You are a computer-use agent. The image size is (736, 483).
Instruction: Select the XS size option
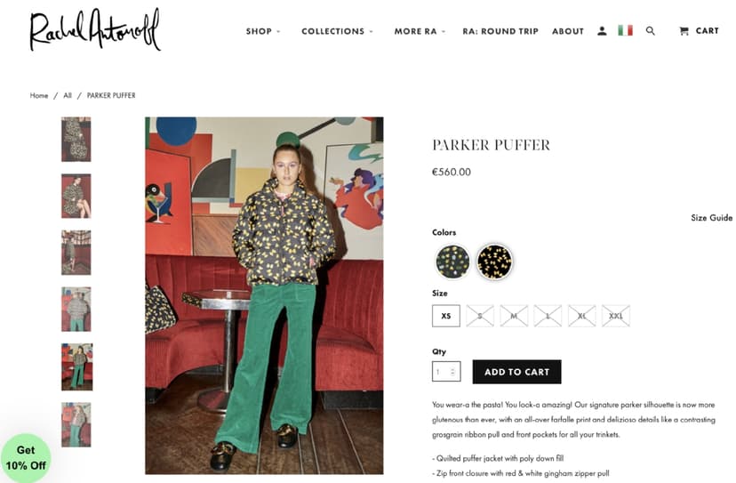[x=446, y=316]
